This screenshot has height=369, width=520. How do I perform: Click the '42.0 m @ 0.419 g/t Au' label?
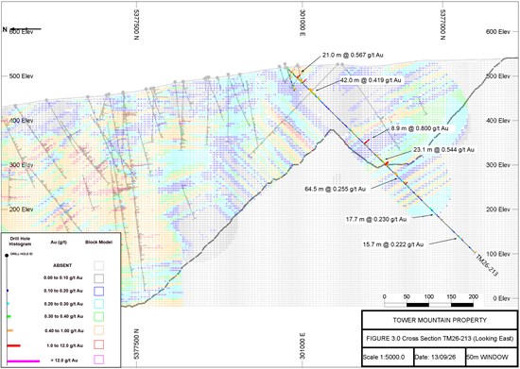370,80
